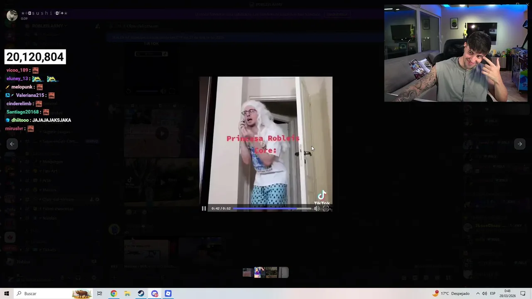Enter fullscreen on the video player
The width and height of the screenshot is (532, 299).
point(326,208)
